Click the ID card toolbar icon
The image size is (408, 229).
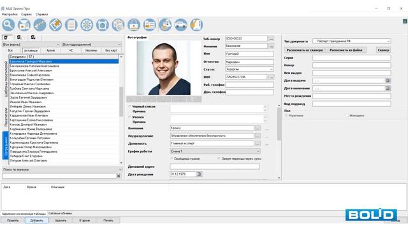point(149,25)
